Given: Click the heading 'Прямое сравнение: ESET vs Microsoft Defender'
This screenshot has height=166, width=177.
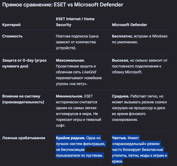Looking at the screenshot, I should click(x=63, y=5).
